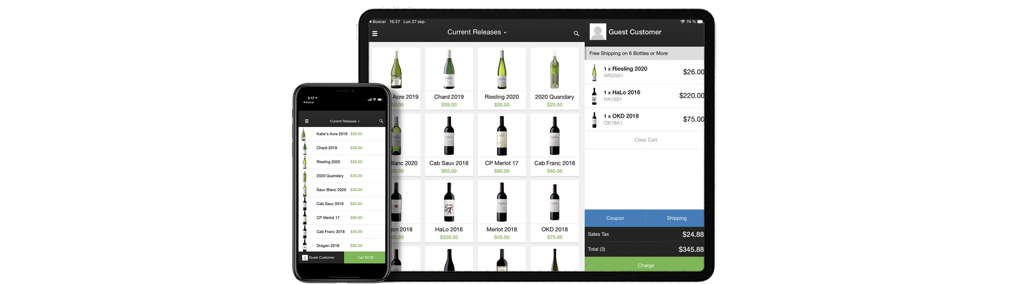Tap the Buscar back link on the phone
The width and height of the screenshot is (1033, 284).
tap(309, 102)
